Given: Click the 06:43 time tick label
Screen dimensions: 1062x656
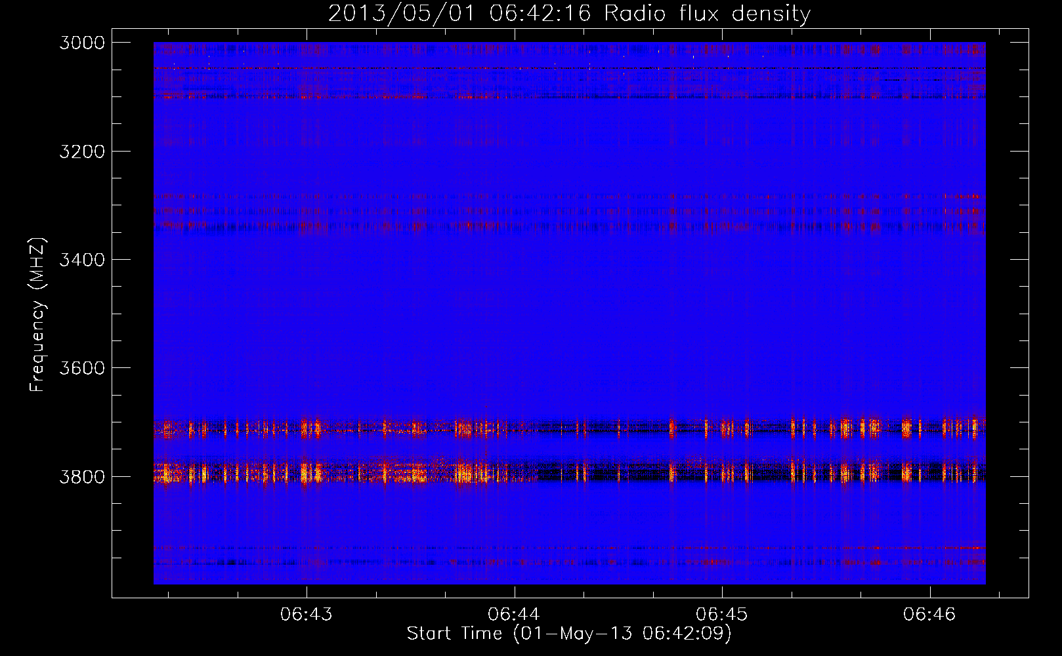Looking at the screenshot, I should 307,615.
